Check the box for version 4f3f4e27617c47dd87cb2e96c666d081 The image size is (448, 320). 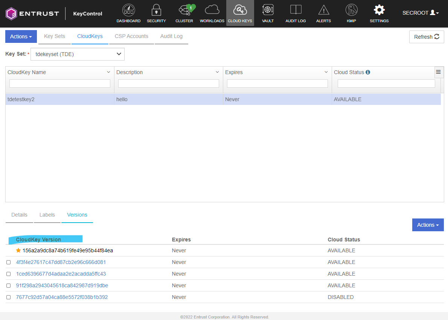tap(9, 262)
